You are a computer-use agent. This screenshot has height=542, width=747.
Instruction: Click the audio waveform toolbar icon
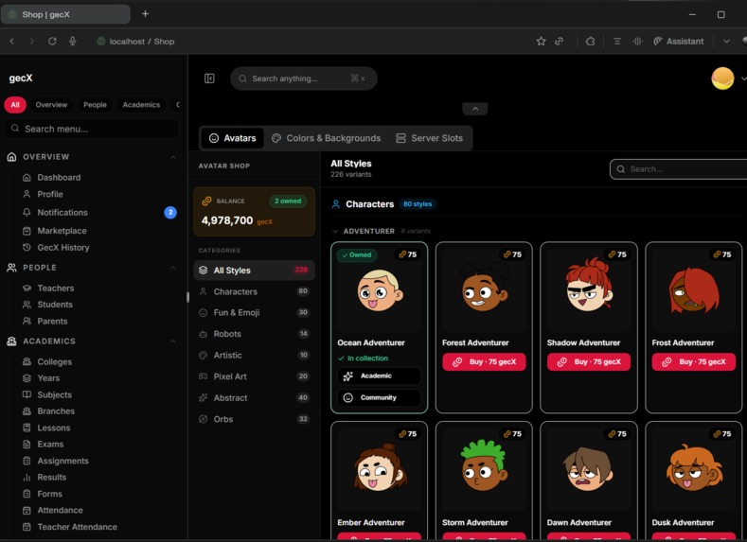click(x=637, y=42)
